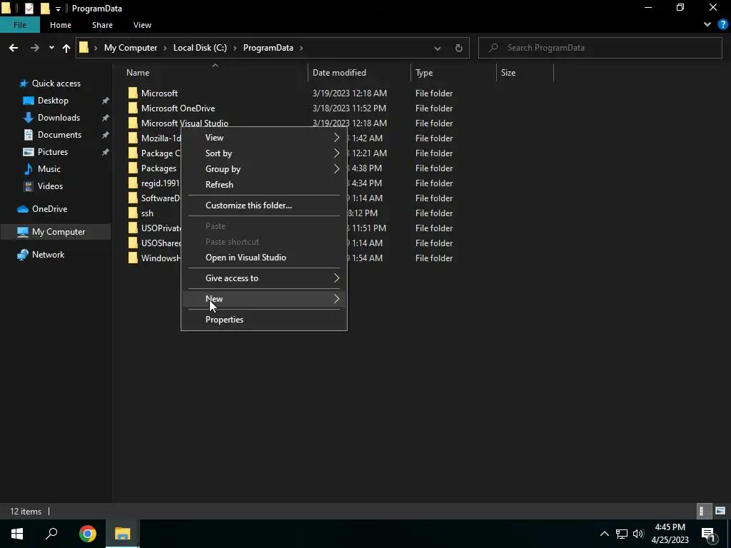Image resolution: width=731 pixels, height=548 pixels.
Task: Open Documents in navigation pane
Action: pos(59,135)
